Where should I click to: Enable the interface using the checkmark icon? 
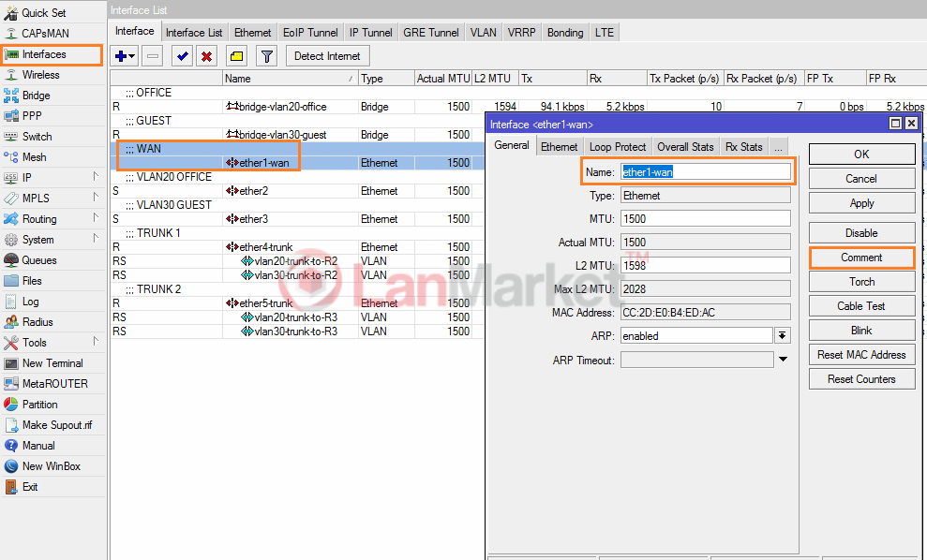click(181, 55)
